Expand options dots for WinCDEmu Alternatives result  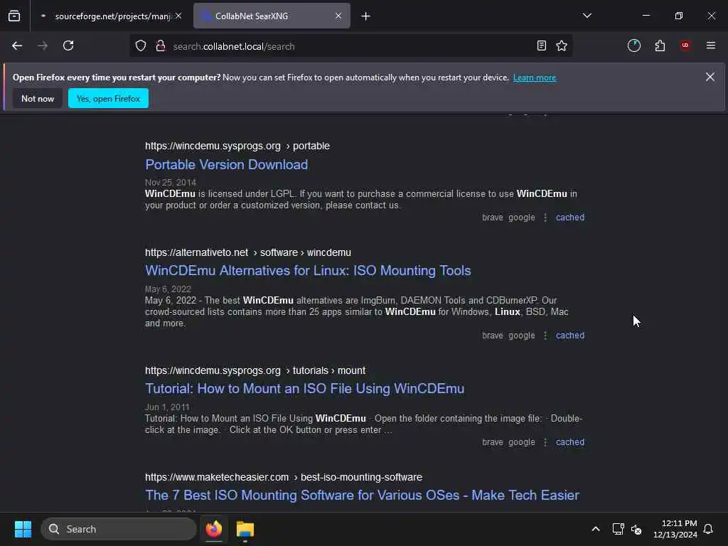pyautogui.click(x=545, y=336)
